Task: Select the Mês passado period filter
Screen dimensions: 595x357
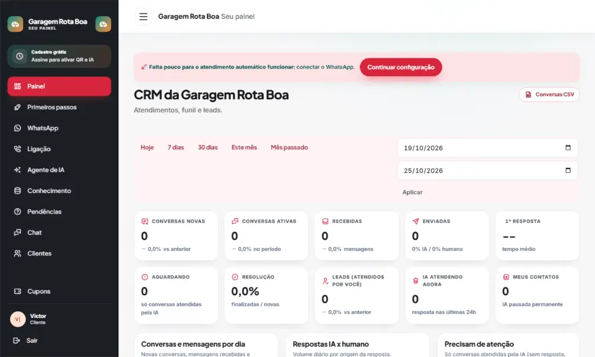Action: coord(289,147)
